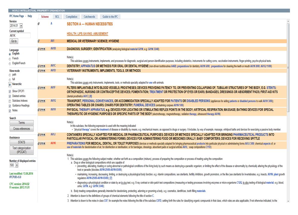The height and width of the screenshot is (215, 298).
Task: Click the link icon in the A61D row
Action: point(38,71)
